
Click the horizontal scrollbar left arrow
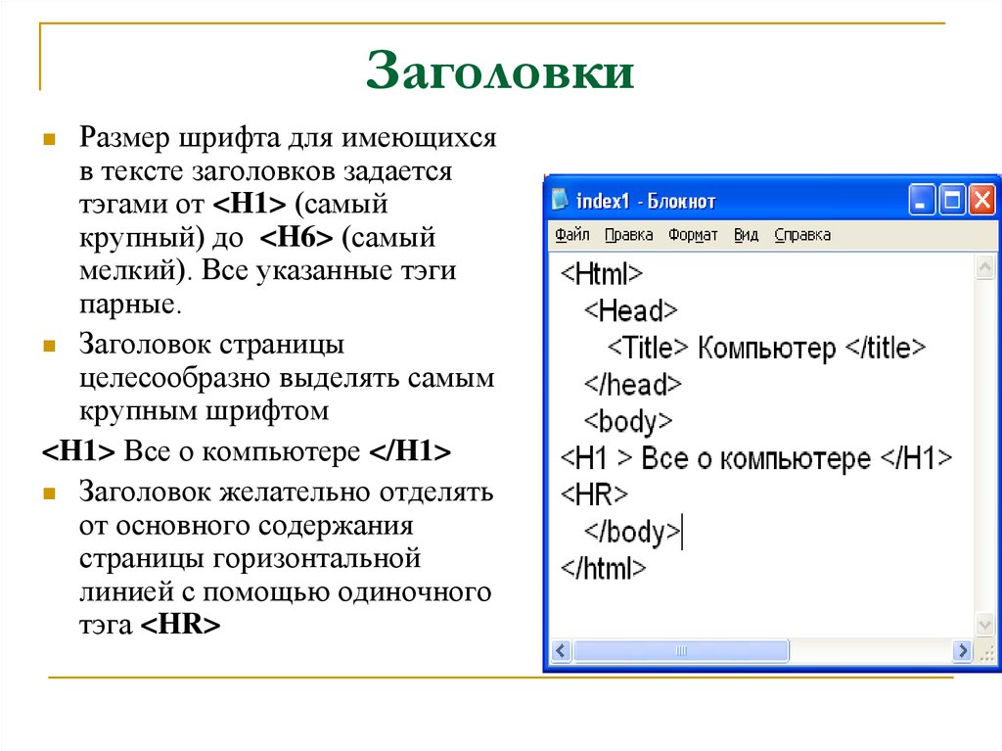coord(561,651)
